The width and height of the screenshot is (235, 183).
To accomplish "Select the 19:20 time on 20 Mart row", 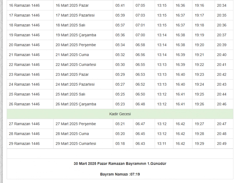I will [x=199, y=45].
